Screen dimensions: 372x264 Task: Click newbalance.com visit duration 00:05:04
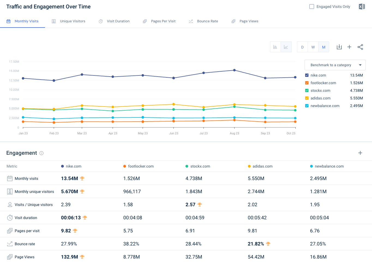click(x=319, y=218)
